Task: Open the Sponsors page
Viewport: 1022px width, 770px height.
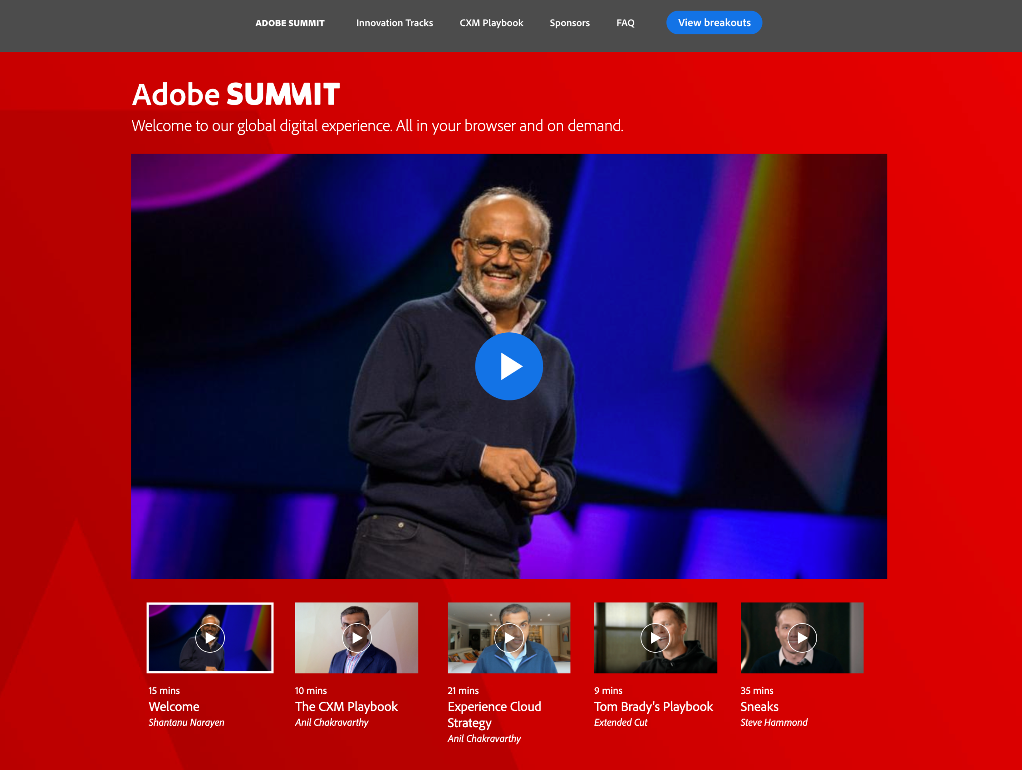Action: click(569, 23)
